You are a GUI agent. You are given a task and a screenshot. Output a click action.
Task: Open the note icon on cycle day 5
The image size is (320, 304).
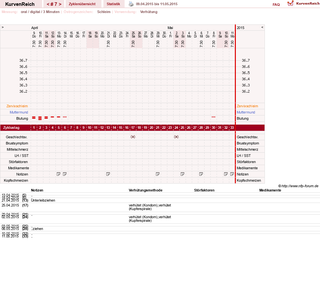[59, 174]
